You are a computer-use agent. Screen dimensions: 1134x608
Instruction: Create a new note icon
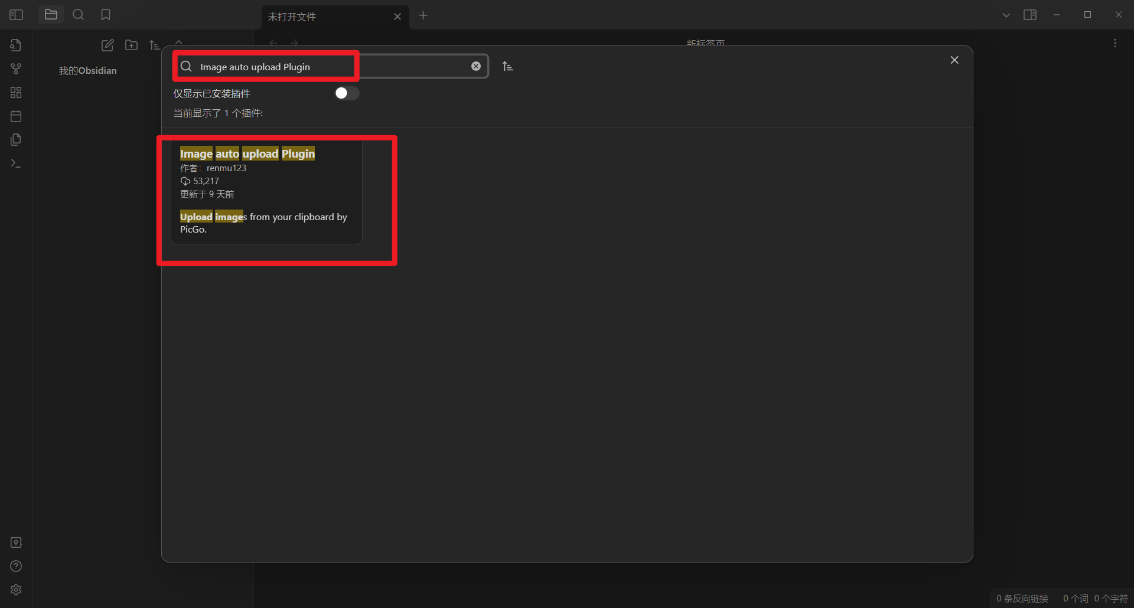coord(107,45)
